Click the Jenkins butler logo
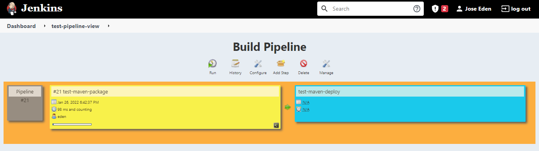Screen dimensions: 539x151 click(12, 8)
